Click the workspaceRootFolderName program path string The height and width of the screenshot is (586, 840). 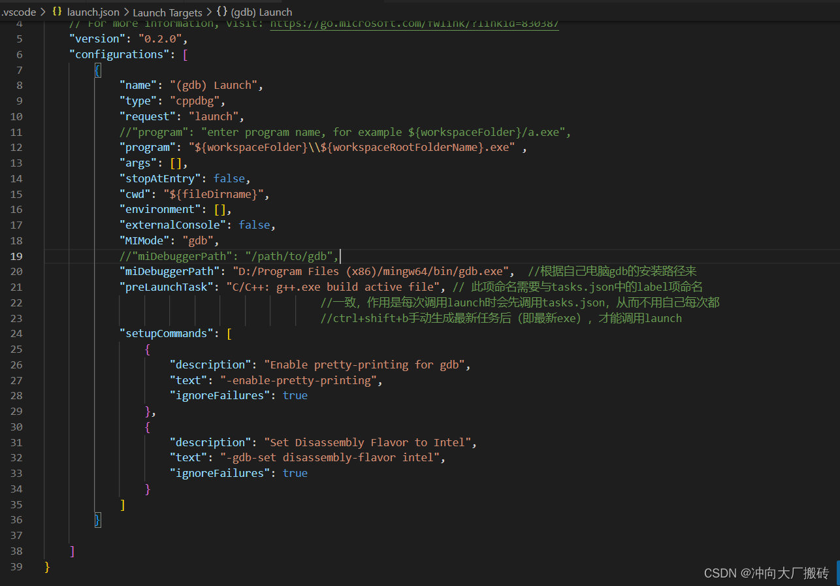(x=351, y=147)
